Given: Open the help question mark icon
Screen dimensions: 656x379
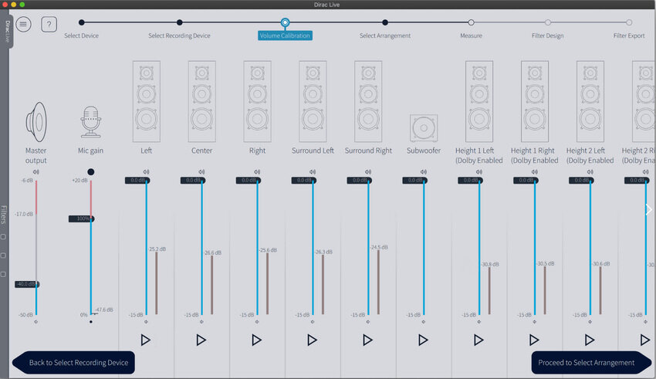Looking at the screenshot, I should [49, 24].
